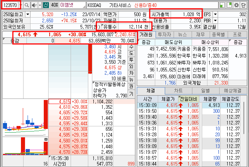
Task: Click the 15:19:50 trade row
Action: tap(189, 111)
